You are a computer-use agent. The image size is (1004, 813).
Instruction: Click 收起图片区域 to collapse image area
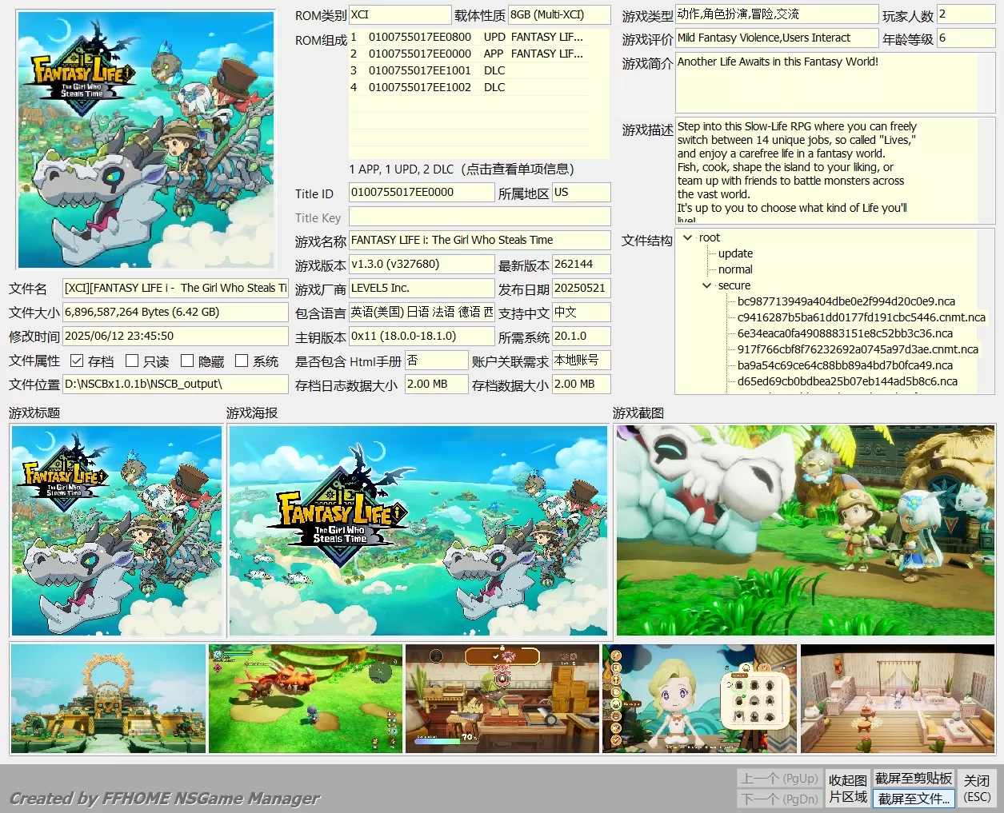847,787
